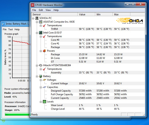Screen dimensions: 149x125
Task: Select the Current Voltage row
Action: point(88,83)
